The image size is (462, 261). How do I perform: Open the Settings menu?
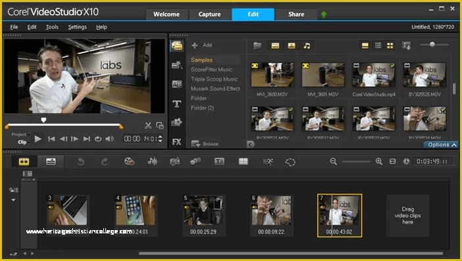[x=77, y=27]
